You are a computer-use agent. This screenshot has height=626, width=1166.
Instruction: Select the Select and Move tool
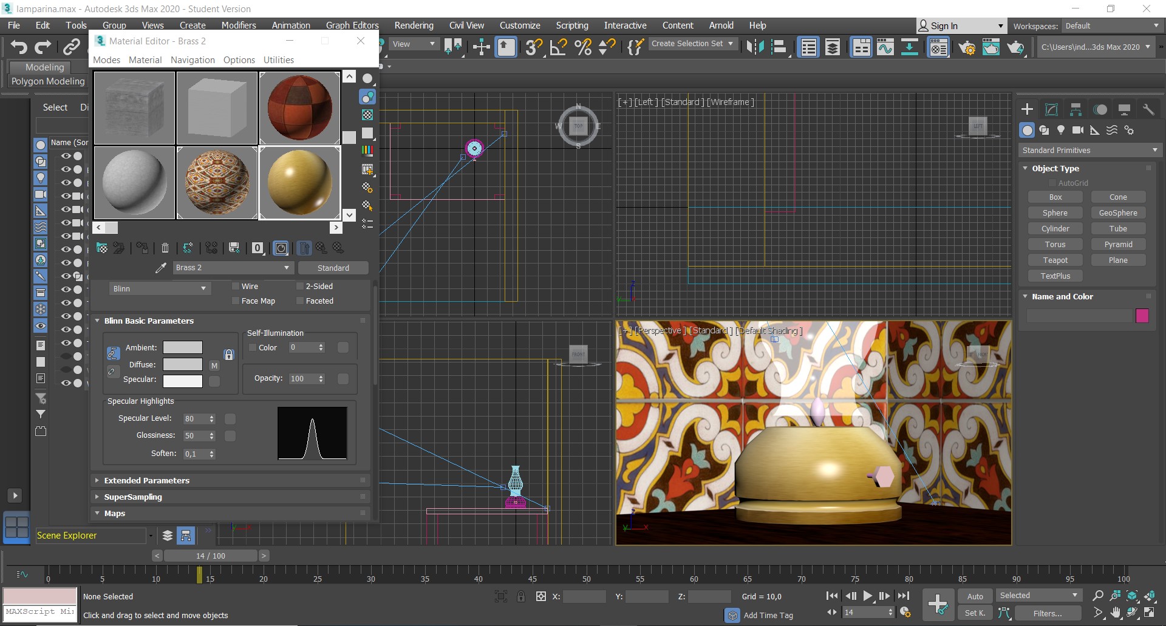click(x=480, y=47)
